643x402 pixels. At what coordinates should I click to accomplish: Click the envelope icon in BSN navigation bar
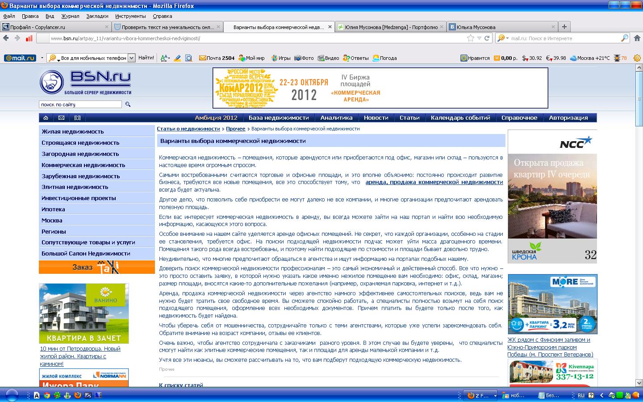[61, 118]
